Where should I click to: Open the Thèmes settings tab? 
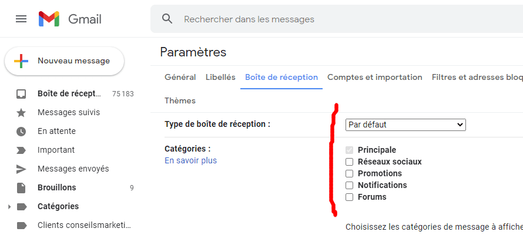point(180,100)
